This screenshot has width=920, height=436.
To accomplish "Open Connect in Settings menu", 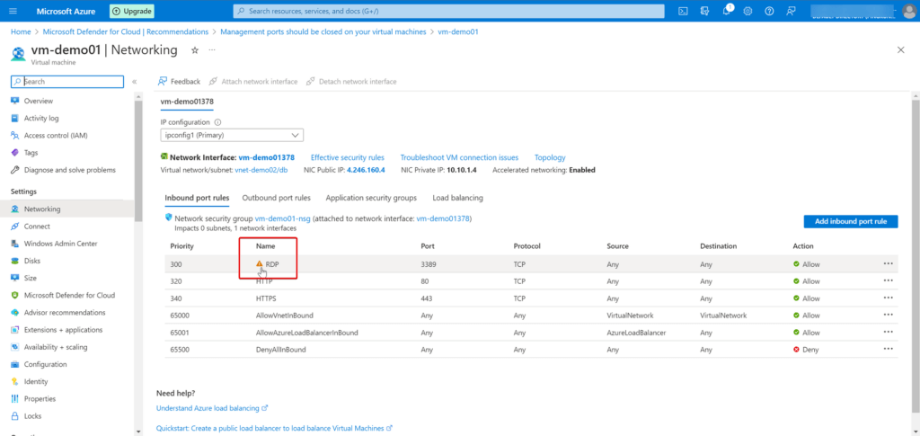I will tap(37, 227).
